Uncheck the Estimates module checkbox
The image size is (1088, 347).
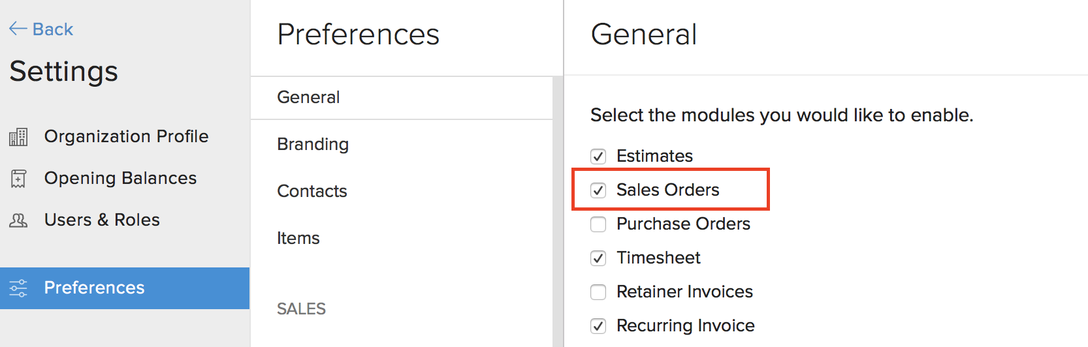(x=598, y=157)
